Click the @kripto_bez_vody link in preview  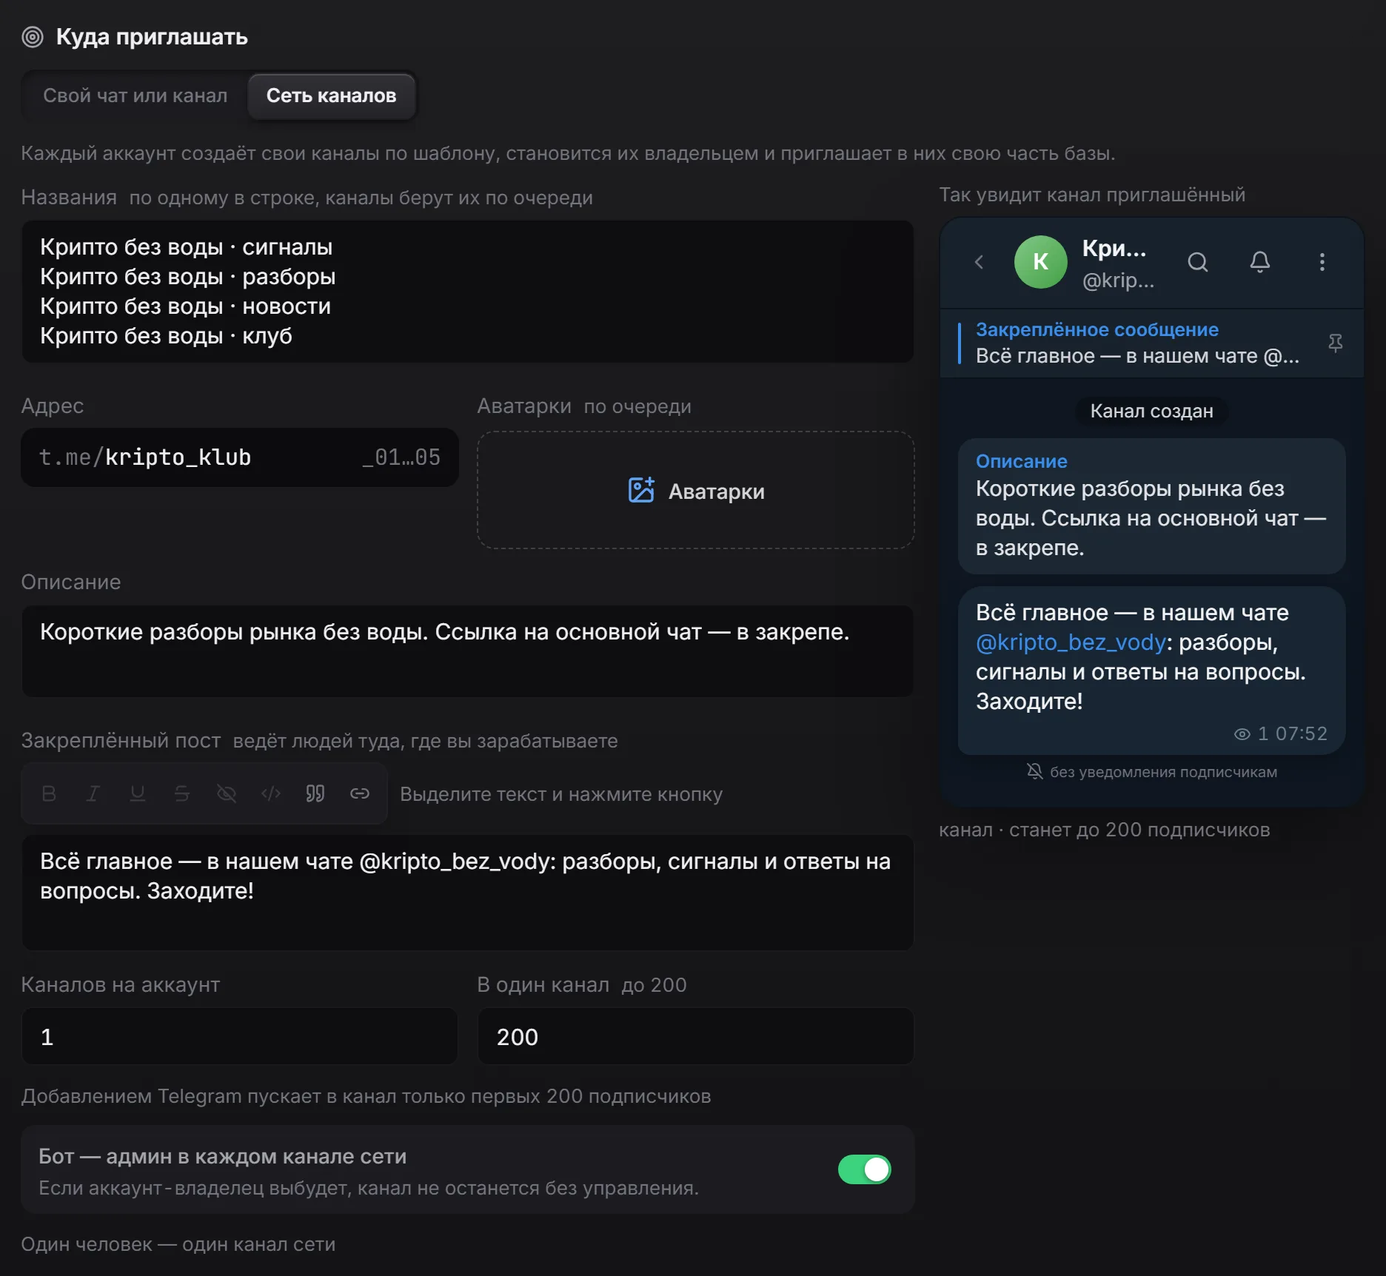1071,642
